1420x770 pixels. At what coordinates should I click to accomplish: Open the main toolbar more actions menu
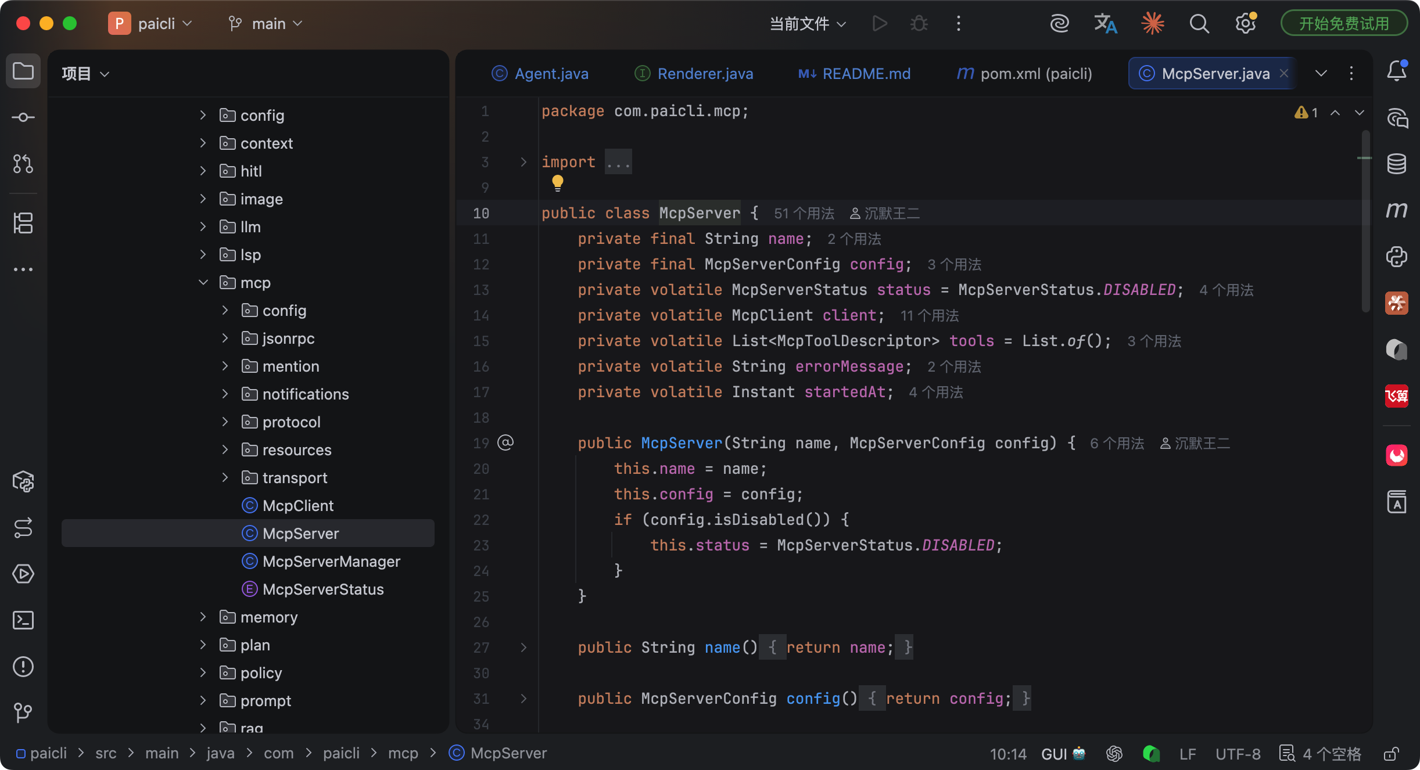959,24
